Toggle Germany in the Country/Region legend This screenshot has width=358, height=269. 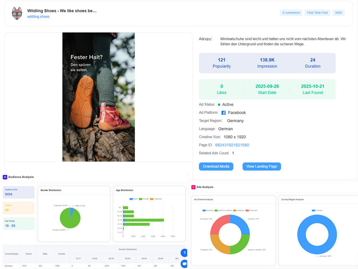[x=316, y=210]
